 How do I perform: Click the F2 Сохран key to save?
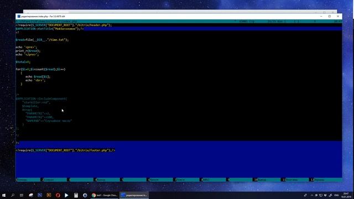click(x=54, y=180)
